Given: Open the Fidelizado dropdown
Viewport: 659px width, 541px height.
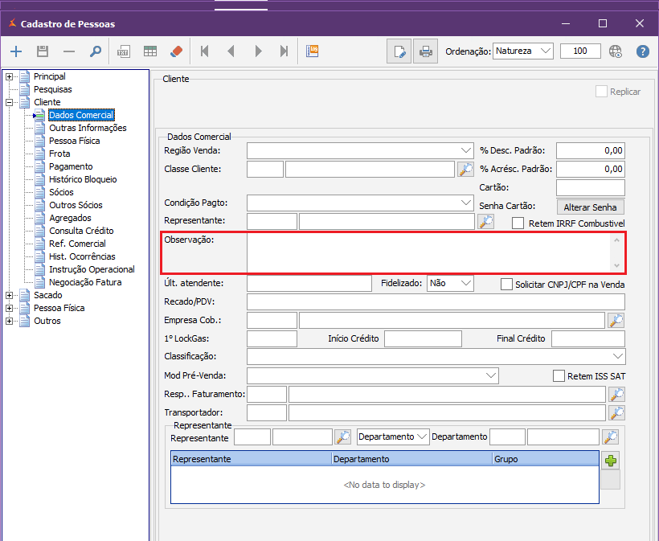Looking at the screenshot, I should (465, 283).
